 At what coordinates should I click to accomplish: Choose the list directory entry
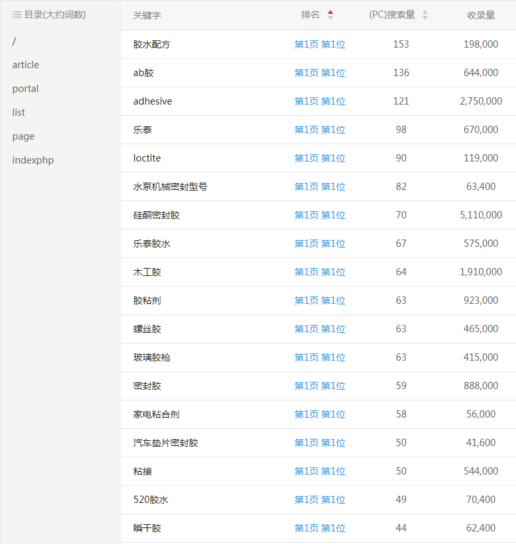(19, 113)
